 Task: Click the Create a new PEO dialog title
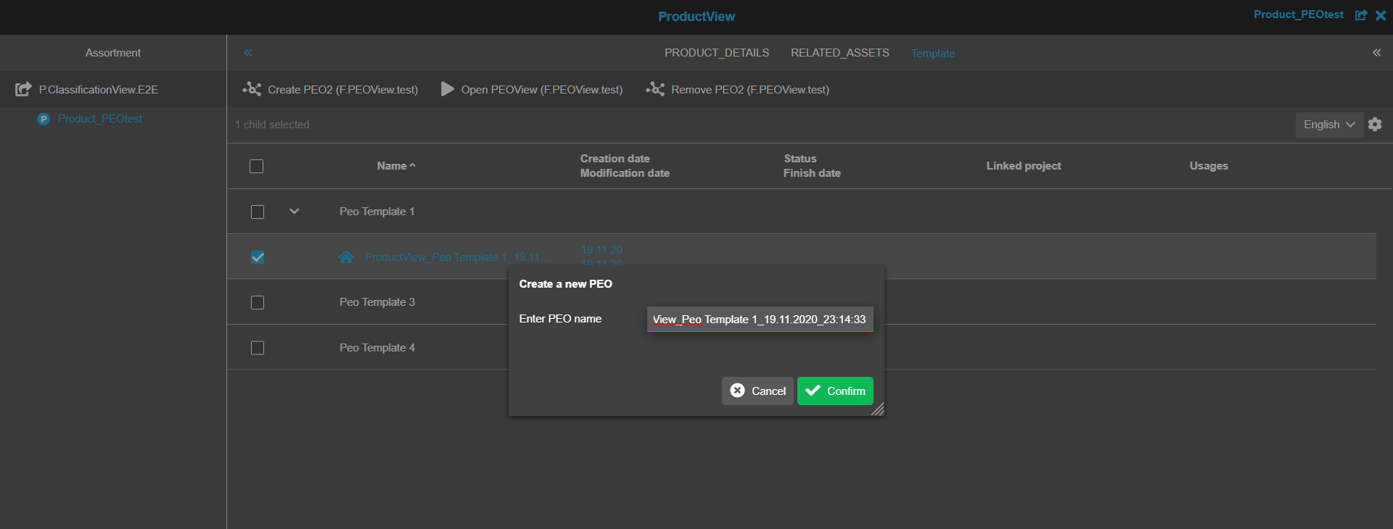click(x=566, y=284)
